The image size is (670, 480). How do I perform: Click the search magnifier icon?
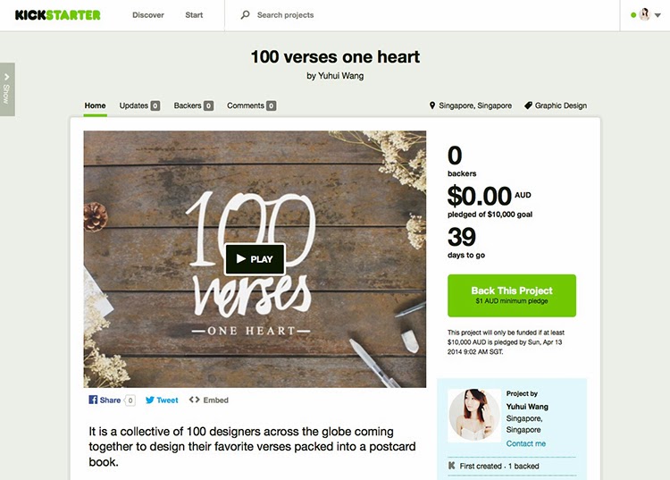pyautogui.click(x=246, y=15)
